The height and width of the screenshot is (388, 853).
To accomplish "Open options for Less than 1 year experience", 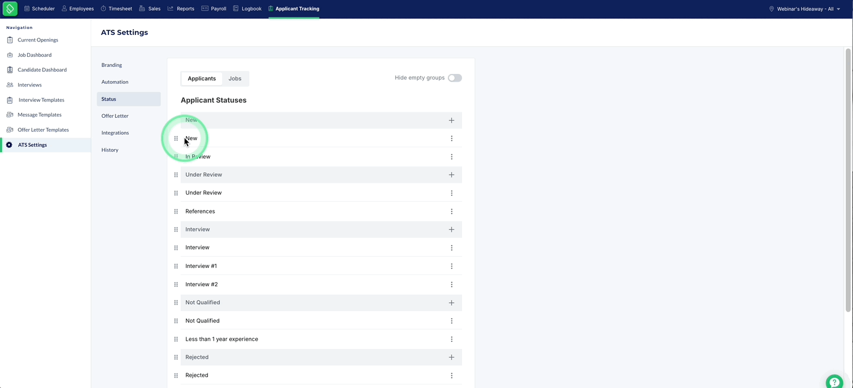I will click(451, 339).
